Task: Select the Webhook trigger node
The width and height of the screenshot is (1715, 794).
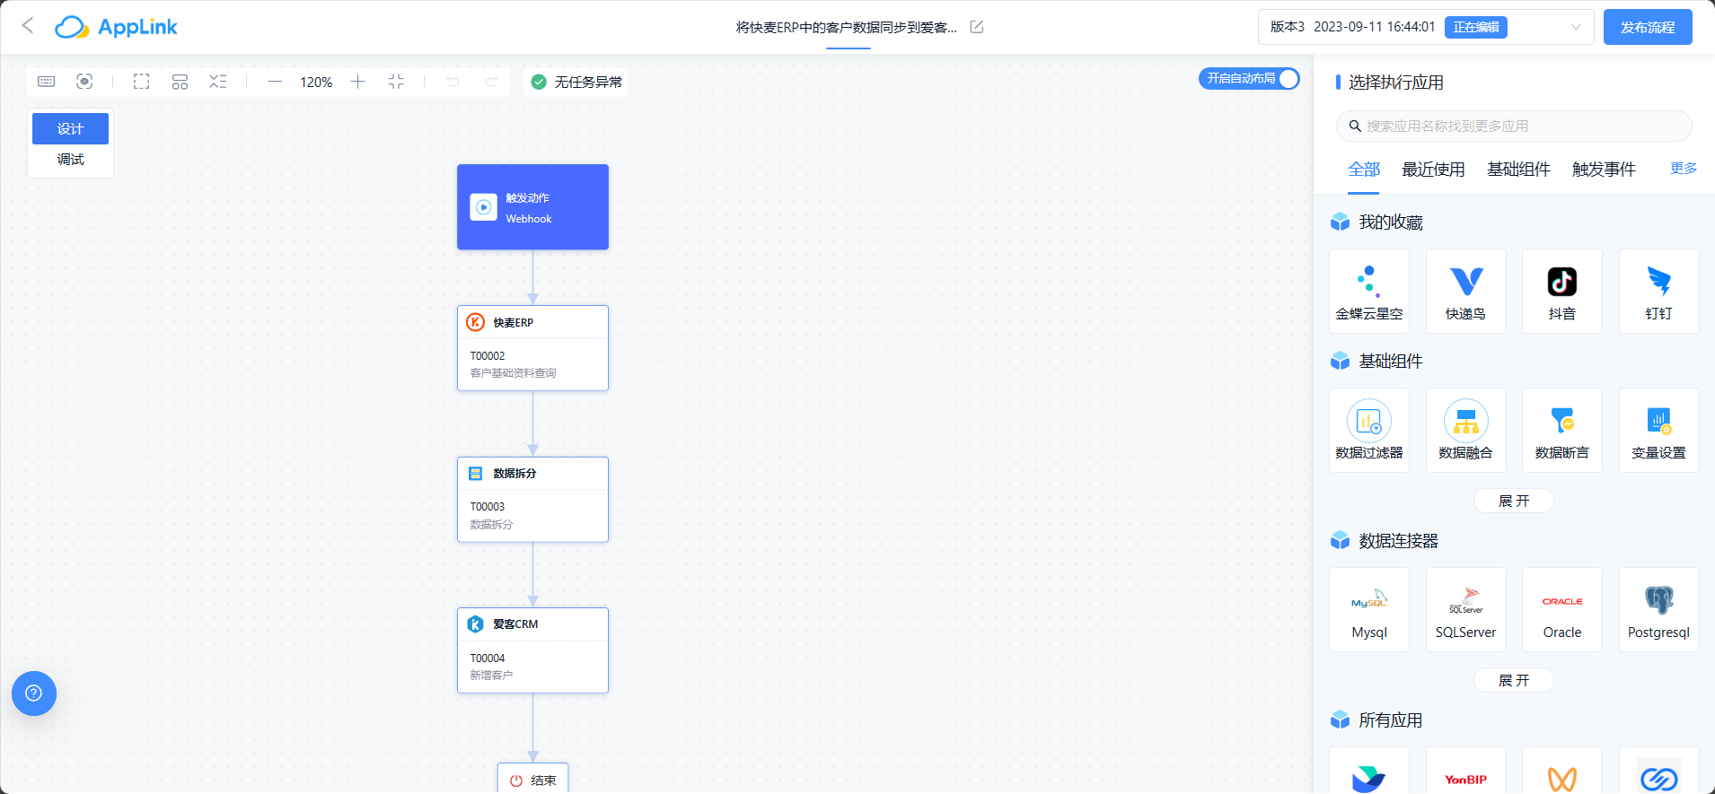Action: pos(532,207)
